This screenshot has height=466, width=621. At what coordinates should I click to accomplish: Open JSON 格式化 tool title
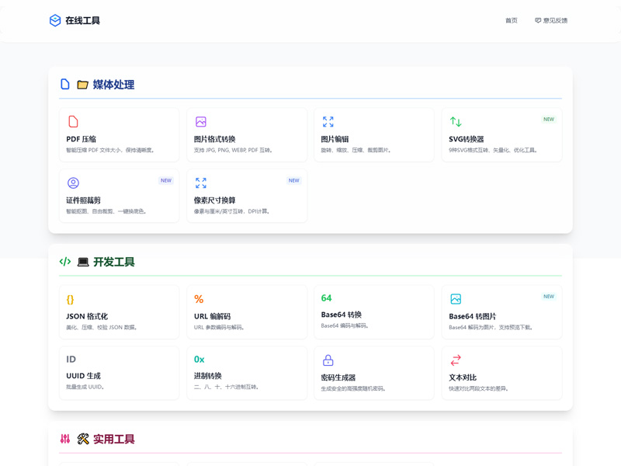pos(87,316)
